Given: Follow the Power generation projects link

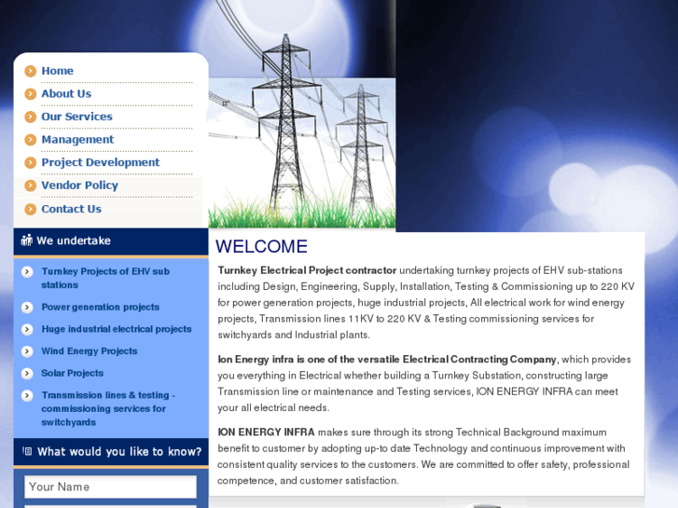Looking at the screenshot, I should tap(101, 307).
